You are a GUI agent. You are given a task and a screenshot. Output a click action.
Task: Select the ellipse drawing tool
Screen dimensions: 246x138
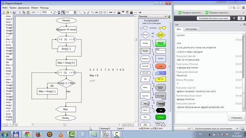pyautogui.click(x=105, y=12)
